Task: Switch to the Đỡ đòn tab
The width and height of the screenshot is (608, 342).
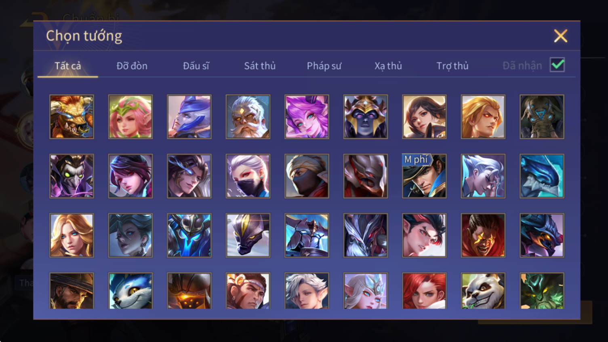Action: (132, 66)
